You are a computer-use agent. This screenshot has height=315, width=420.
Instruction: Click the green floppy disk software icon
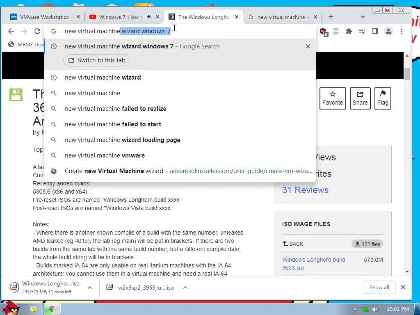click(16, 95)
